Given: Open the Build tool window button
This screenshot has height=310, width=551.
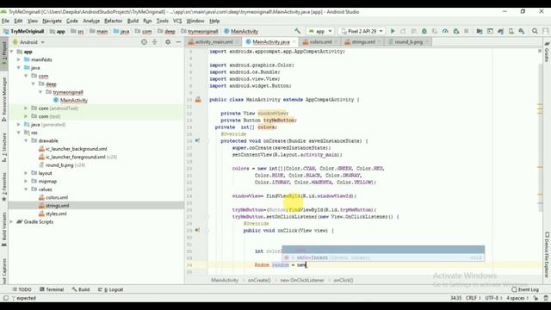Looking at the screenshot, I should 81,289.
